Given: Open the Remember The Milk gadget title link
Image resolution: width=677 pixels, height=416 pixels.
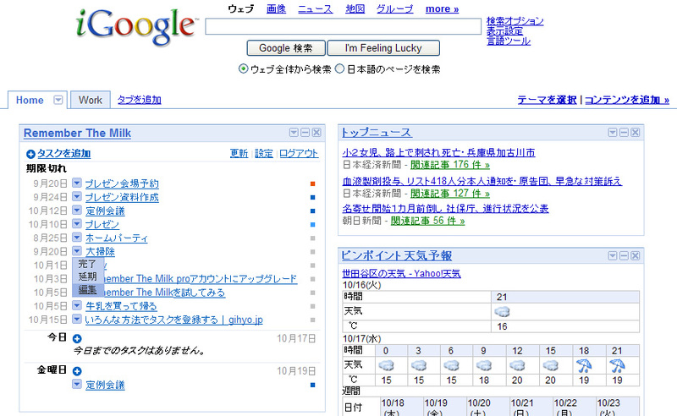Looking at the screenshot, I should (x=77, y=133).
